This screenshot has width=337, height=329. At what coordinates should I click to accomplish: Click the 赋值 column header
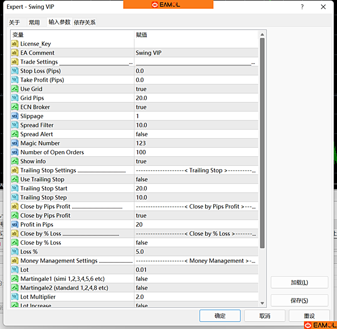click(x=141, y=35)
